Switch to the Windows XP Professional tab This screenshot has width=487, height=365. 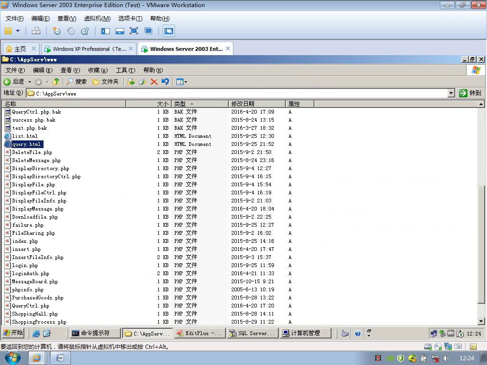(x=89, y=49)
